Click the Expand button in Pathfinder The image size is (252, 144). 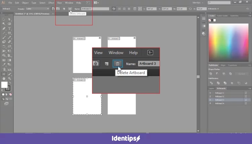[x=242, y=73]
